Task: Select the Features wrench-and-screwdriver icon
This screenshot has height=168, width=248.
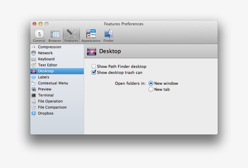Action: 71,33
